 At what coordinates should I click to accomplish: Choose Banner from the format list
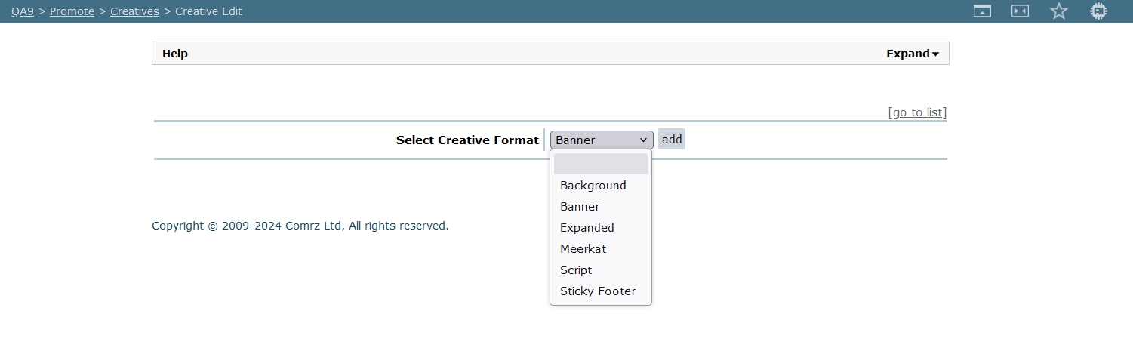pyautogui.click(x=580, y=207)
